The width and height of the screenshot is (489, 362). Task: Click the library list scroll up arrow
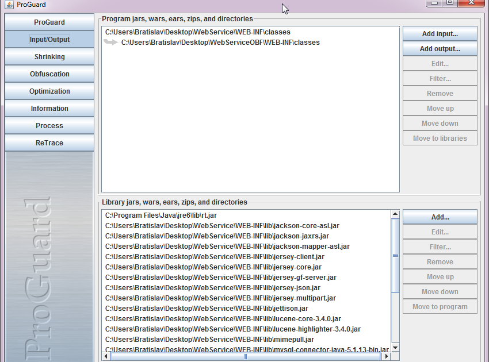pos(395,214)
